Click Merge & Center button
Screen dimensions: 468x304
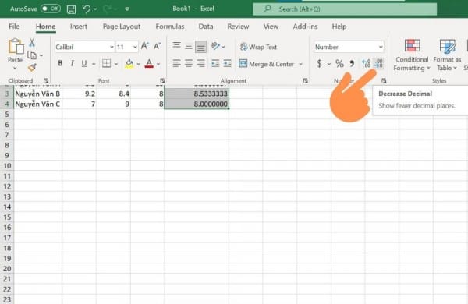[x=267, y=64]
